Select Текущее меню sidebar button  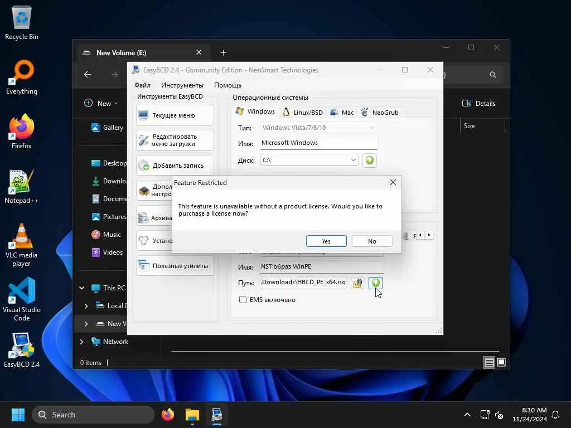[175, 115]
